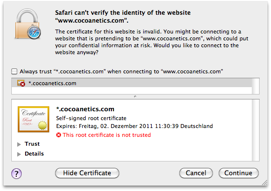Click the Details label text
This screenshot has height=191, width=271.
pos(34,154)
